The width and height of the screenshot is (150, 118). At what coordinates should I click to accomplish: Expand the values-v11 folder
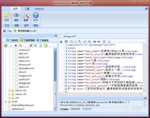[x=9, y=90]
